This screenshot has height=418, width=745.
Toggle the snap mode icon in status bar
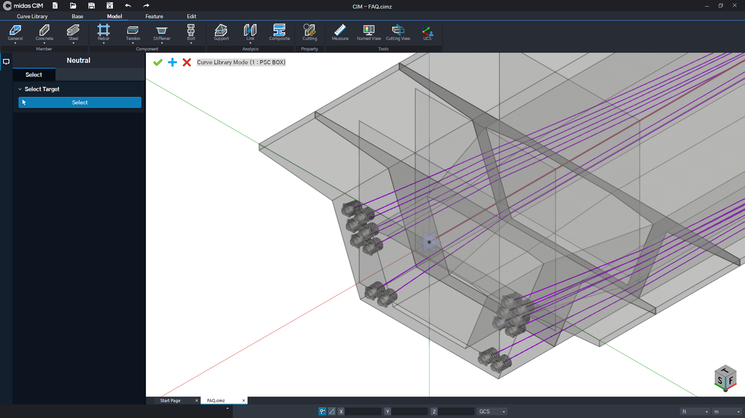(322, 411)
